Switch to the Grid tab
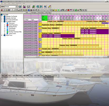 (x=27, y=13)
